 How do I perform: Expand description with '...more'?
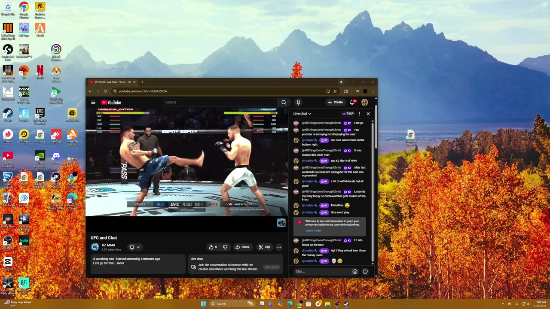click(x=119, y=263)
